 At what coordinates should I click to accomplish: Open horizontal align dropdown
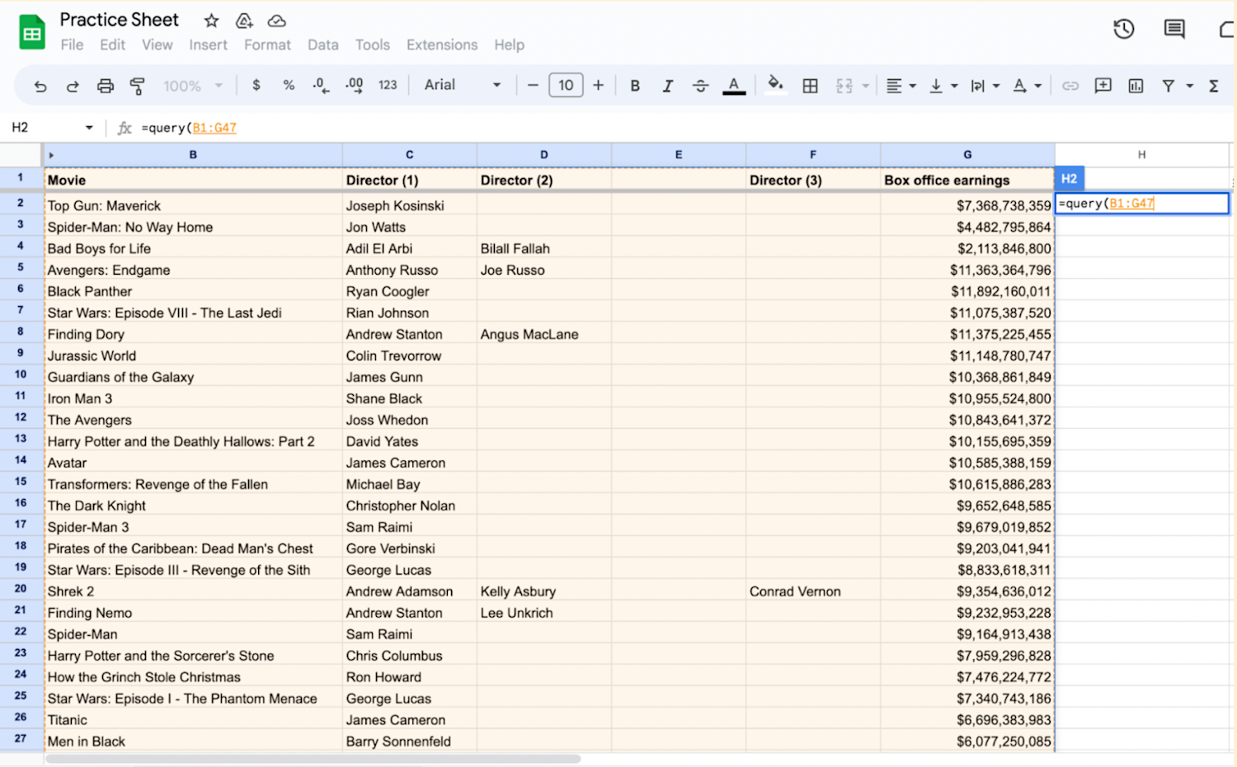901,86
